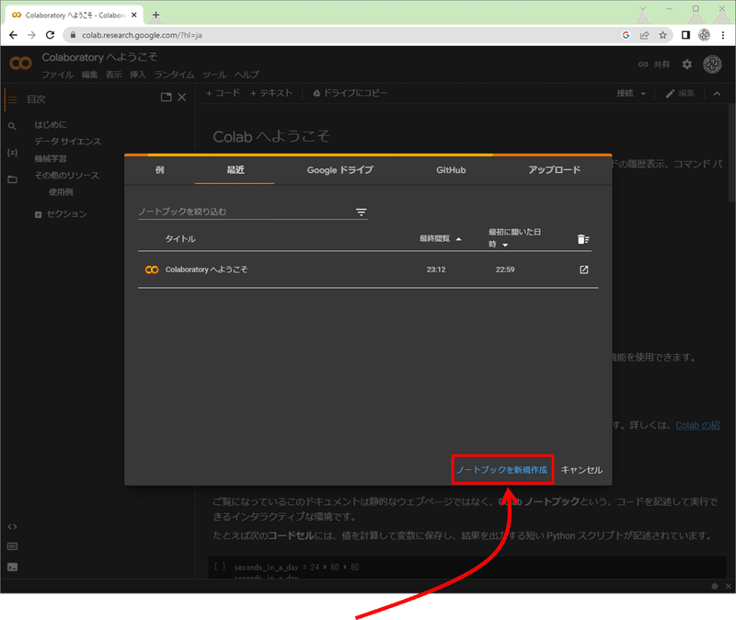This screenshot has height=620, width=736.
Task: Open Colaboratory へようこそ in new tab icon
Action: coord(583,270)
